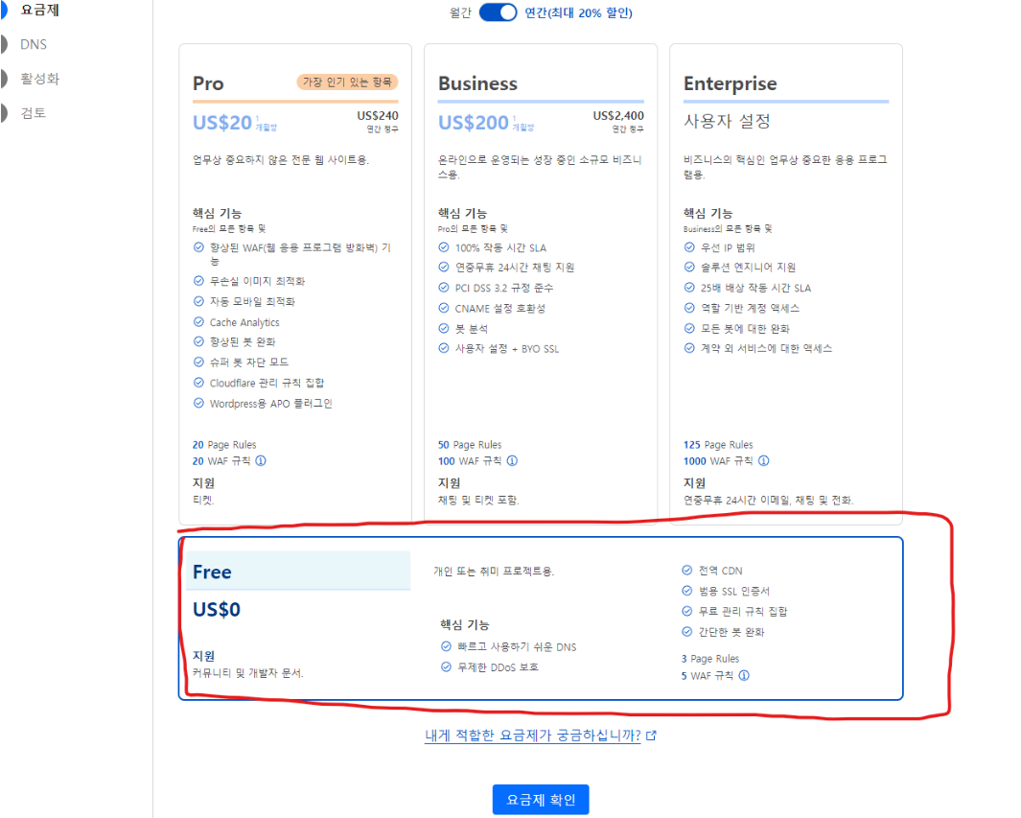
Task: Click check icon for '전역 CDN'
Action: pos(687,571)
